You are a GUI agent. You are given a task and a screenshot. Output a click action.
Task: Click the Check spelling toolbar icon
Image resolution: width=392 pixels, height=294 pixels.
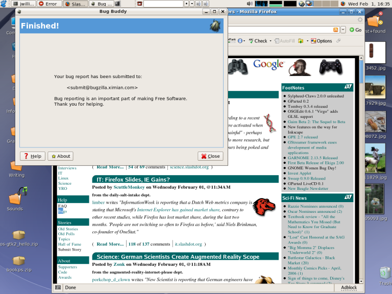tap(251, 41)
